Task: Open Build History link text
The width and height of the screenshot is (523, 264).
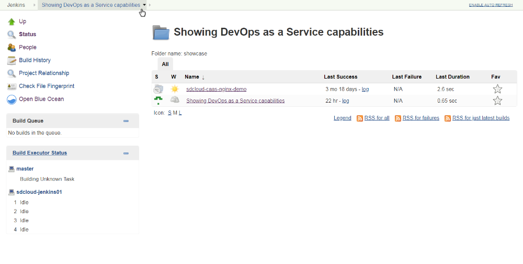Action: pos(35,60)
